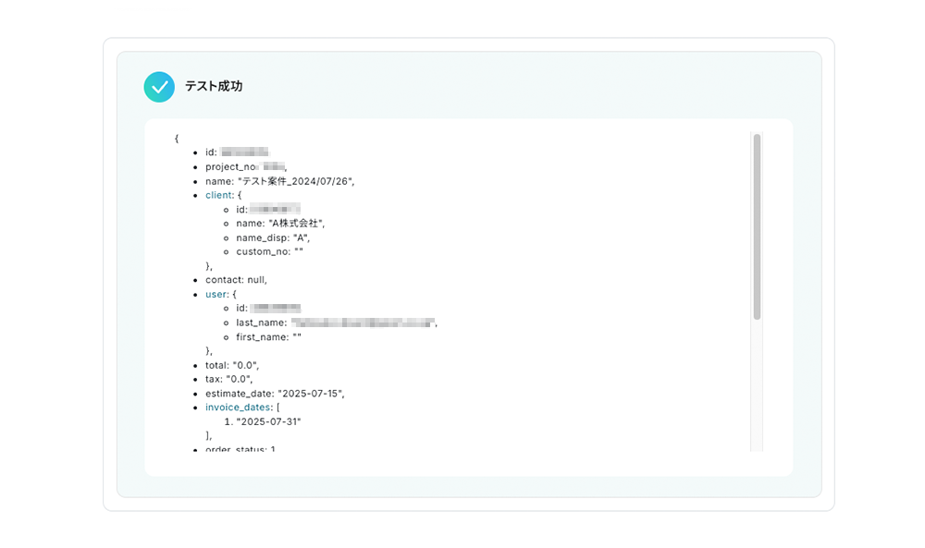925x548 pixels.
Task: Click the invoice date "2025-07-31" item
Action: 268,421
